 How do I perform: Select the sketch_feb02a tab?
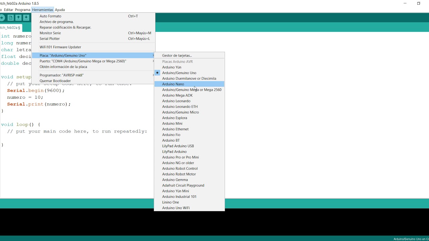pyautogui.click(x=10, y=28)
